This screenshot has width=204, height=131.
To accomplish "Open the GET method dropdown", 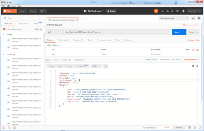I will pos(55,32).
